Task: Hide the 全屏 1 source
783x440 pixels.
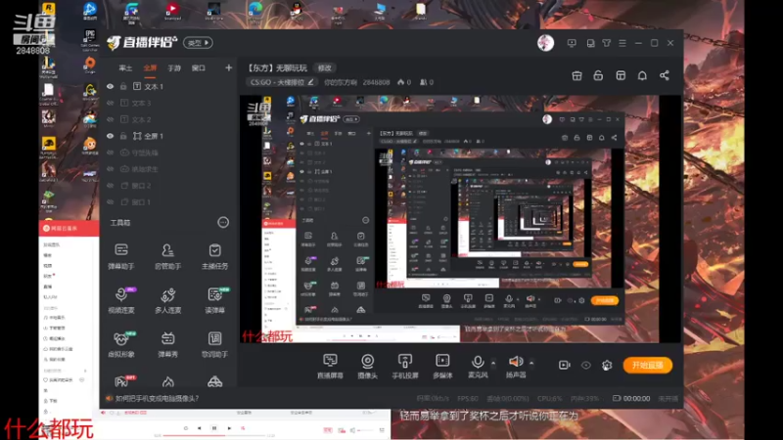Action: (x=111, y=136)
